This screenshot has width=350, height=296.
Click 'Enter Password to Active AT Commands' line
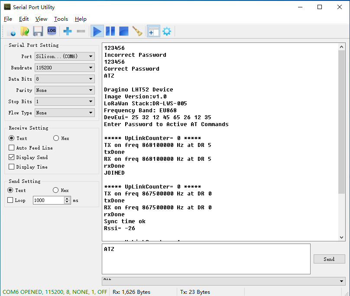tap(166, 124)
